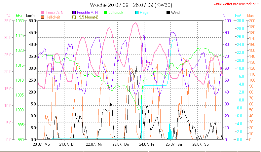Open the www.wetter.wiesenstadt.at.tt link
261x152 pixels.
236,4
